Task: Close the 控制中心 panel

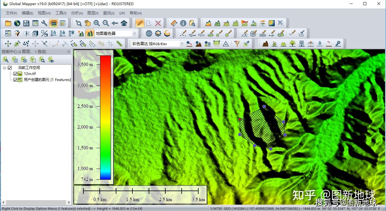Action: click(x=69, y=52)
